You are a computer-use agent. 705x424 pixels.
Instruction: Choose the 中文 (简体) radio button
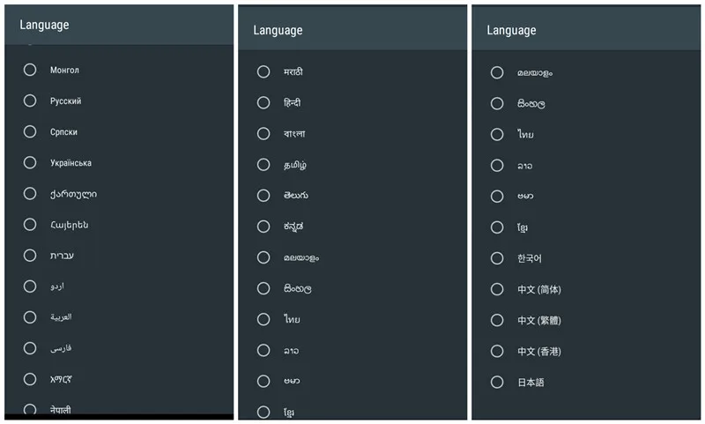497,289
